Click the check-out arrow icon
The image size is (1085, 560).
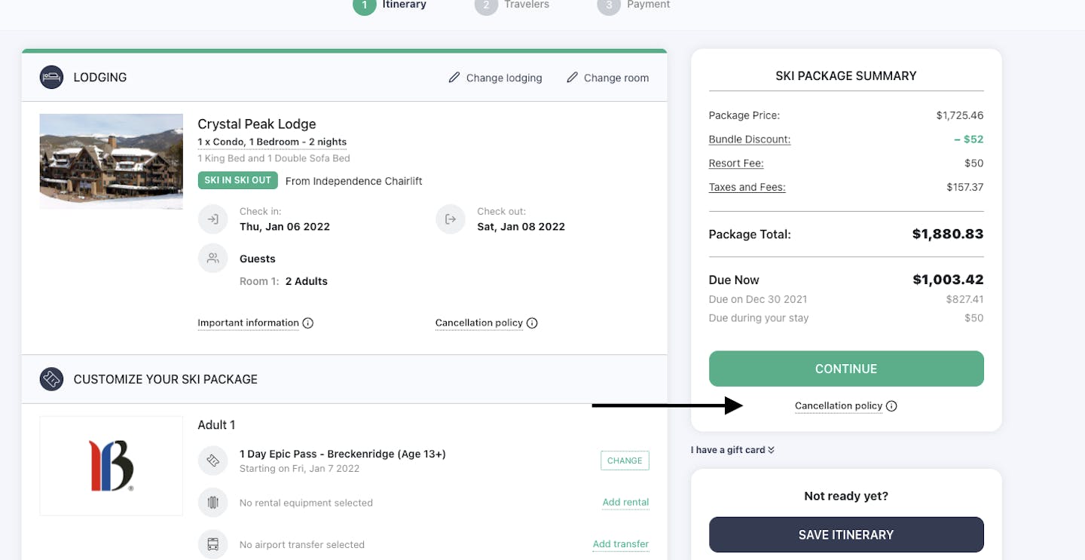451,219
